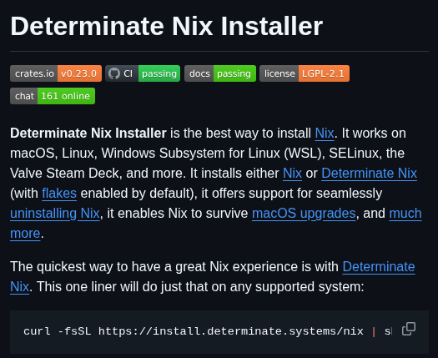Open the uninstalling Nix link
Screen dimensions: 438x358
tap(55, 214)
